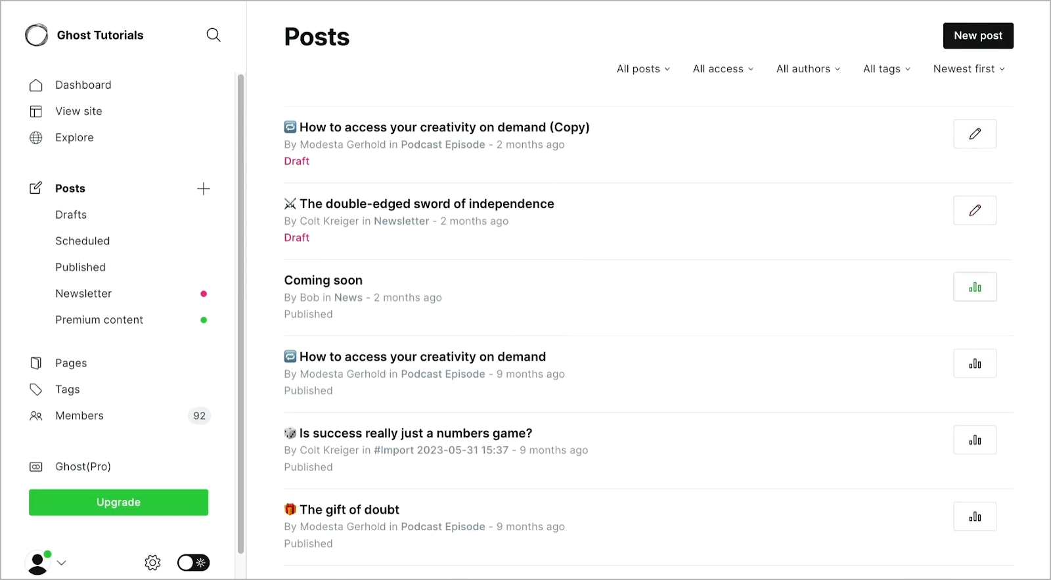Click the Posts pencil-note icon
1051x580 pixels.
click(36, 189)
